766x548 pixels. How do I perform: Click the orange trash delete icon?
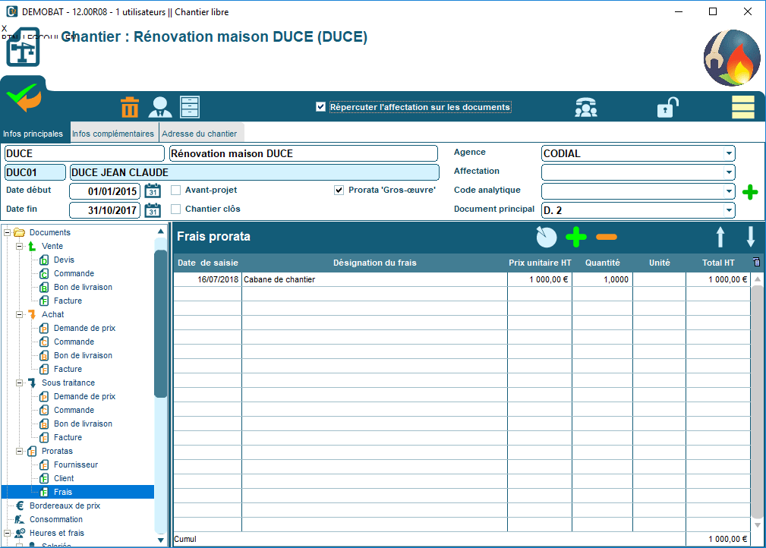pyautogui.click(x=130, y=107)
